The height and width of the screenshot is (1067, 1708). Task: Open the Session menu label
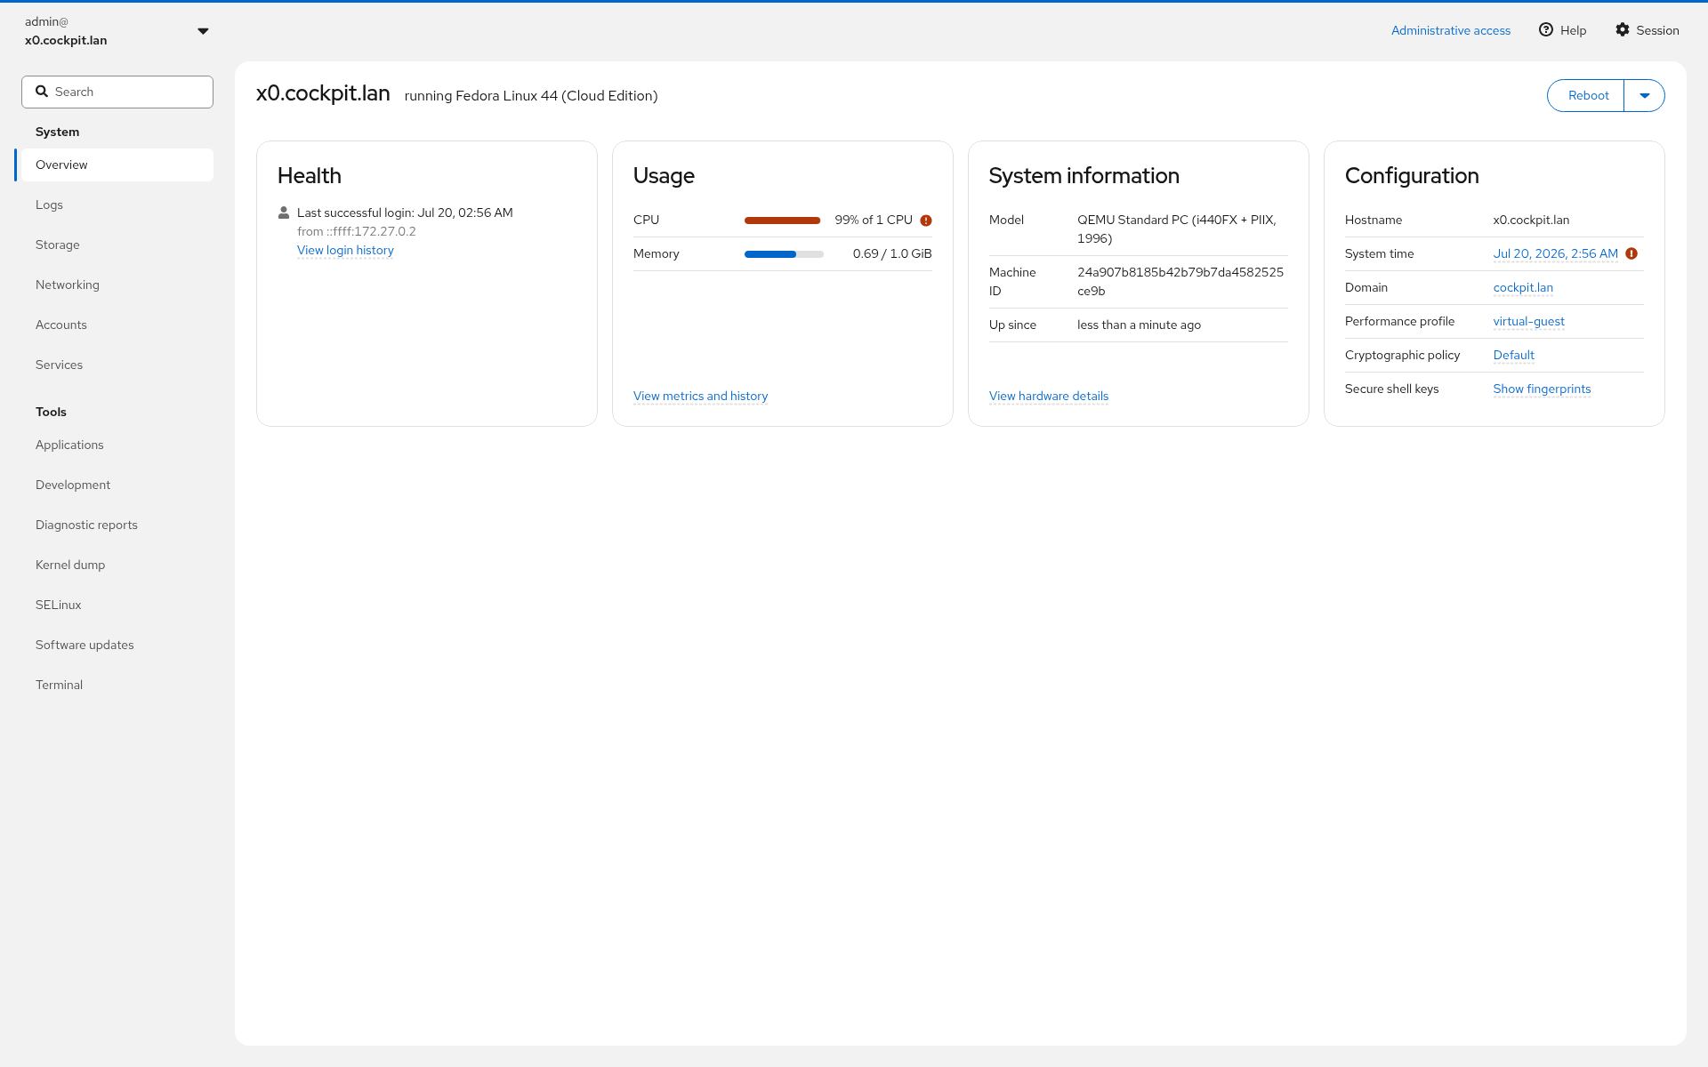pyautogui.click(x=1657, y=30)
